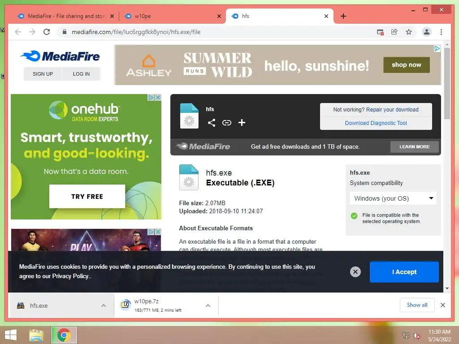Click the SIGN UP button

[43, 74]
